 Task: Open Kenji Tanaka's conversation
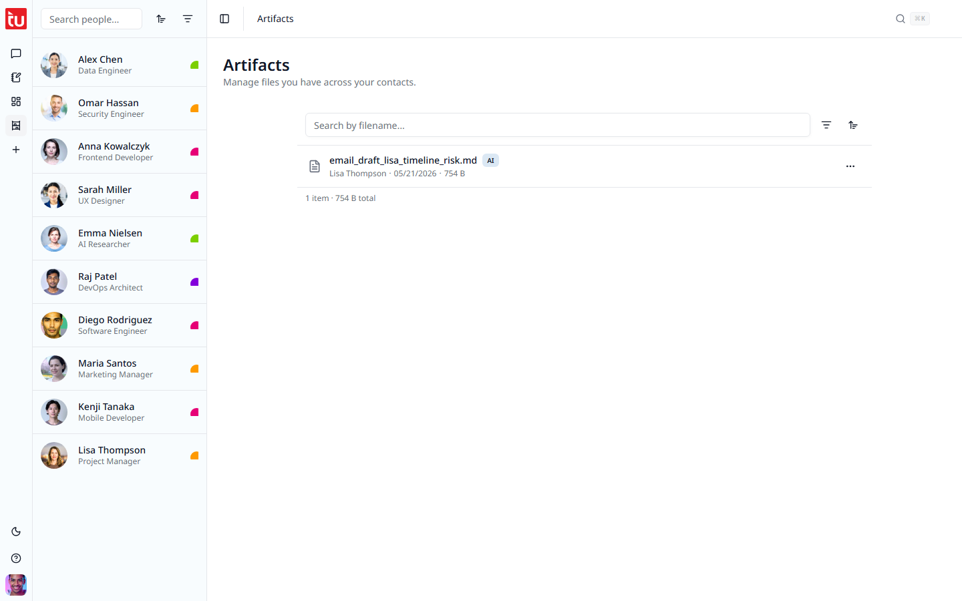[x=120, y=412]
